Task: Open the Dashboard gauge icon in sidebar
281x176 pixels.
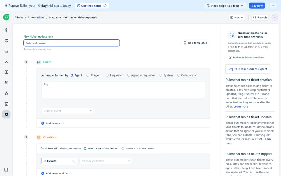Action: tap(7, 41)
